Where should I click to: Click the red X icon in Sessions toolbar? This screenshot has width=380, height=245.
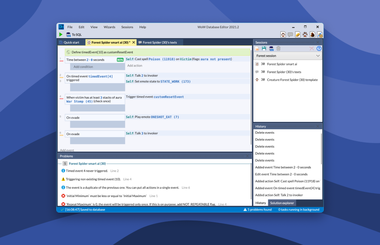tap(312, 48)
